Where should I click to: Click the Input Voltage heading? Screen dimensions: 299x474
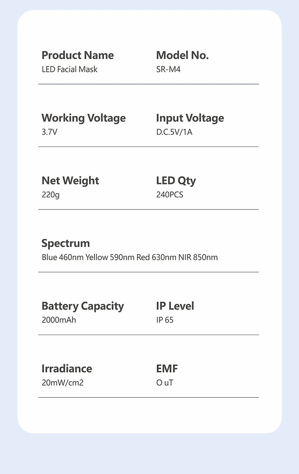[190, 118]
